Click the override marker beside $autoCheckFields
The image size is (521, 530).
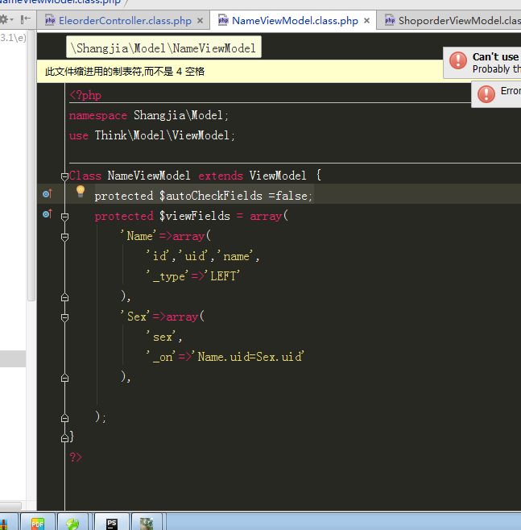(47, 194)
